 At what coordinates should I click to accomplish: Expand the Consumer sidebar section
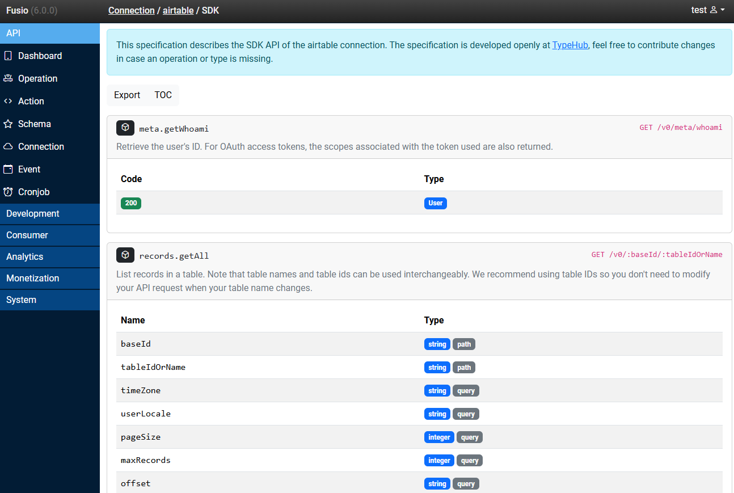(x=50, y=235)
